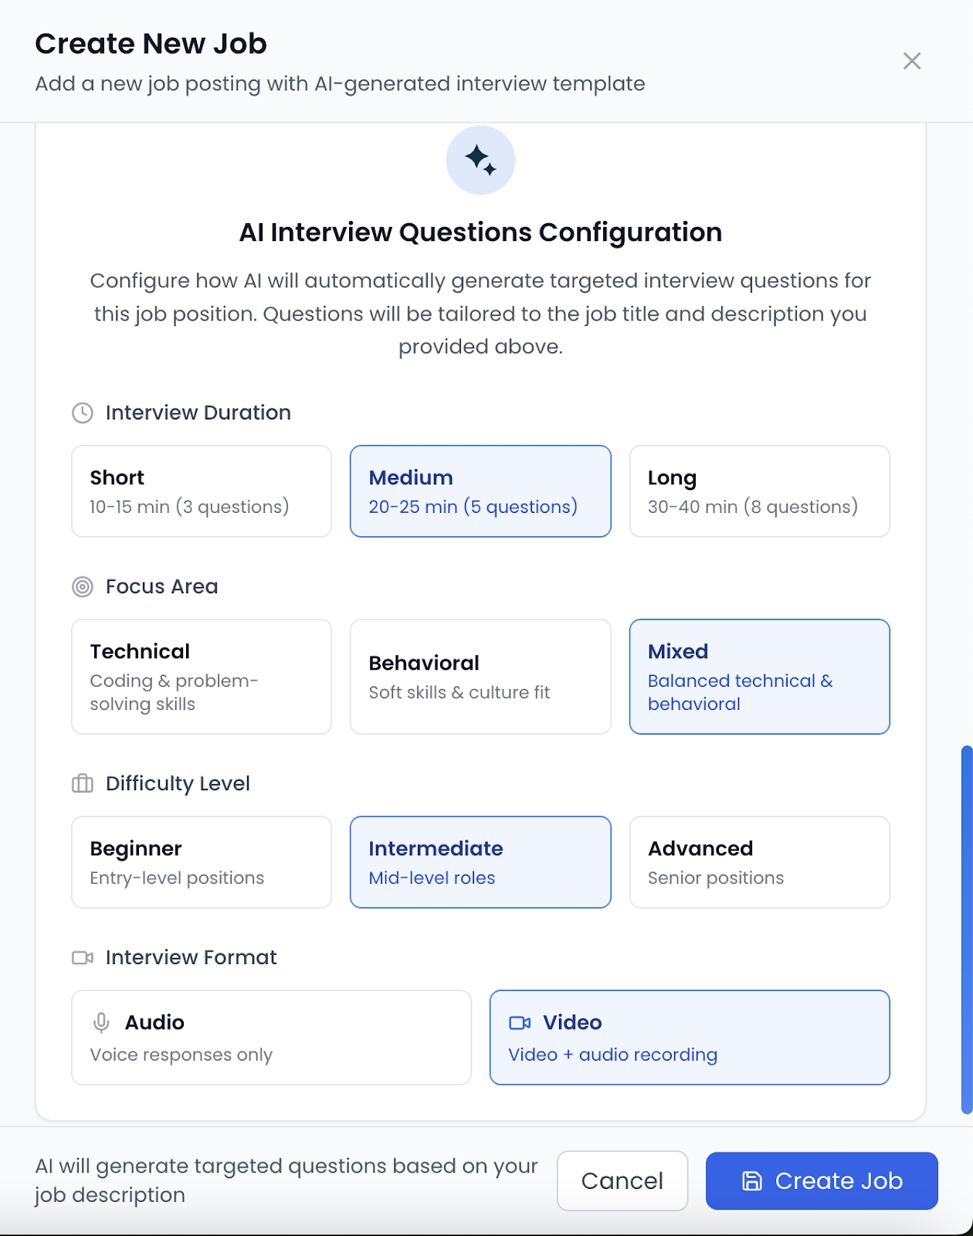The height and width of the screenshot is (1236, 973).
Task: Click the microphone icon in the Audio option
Action: 100,1022
